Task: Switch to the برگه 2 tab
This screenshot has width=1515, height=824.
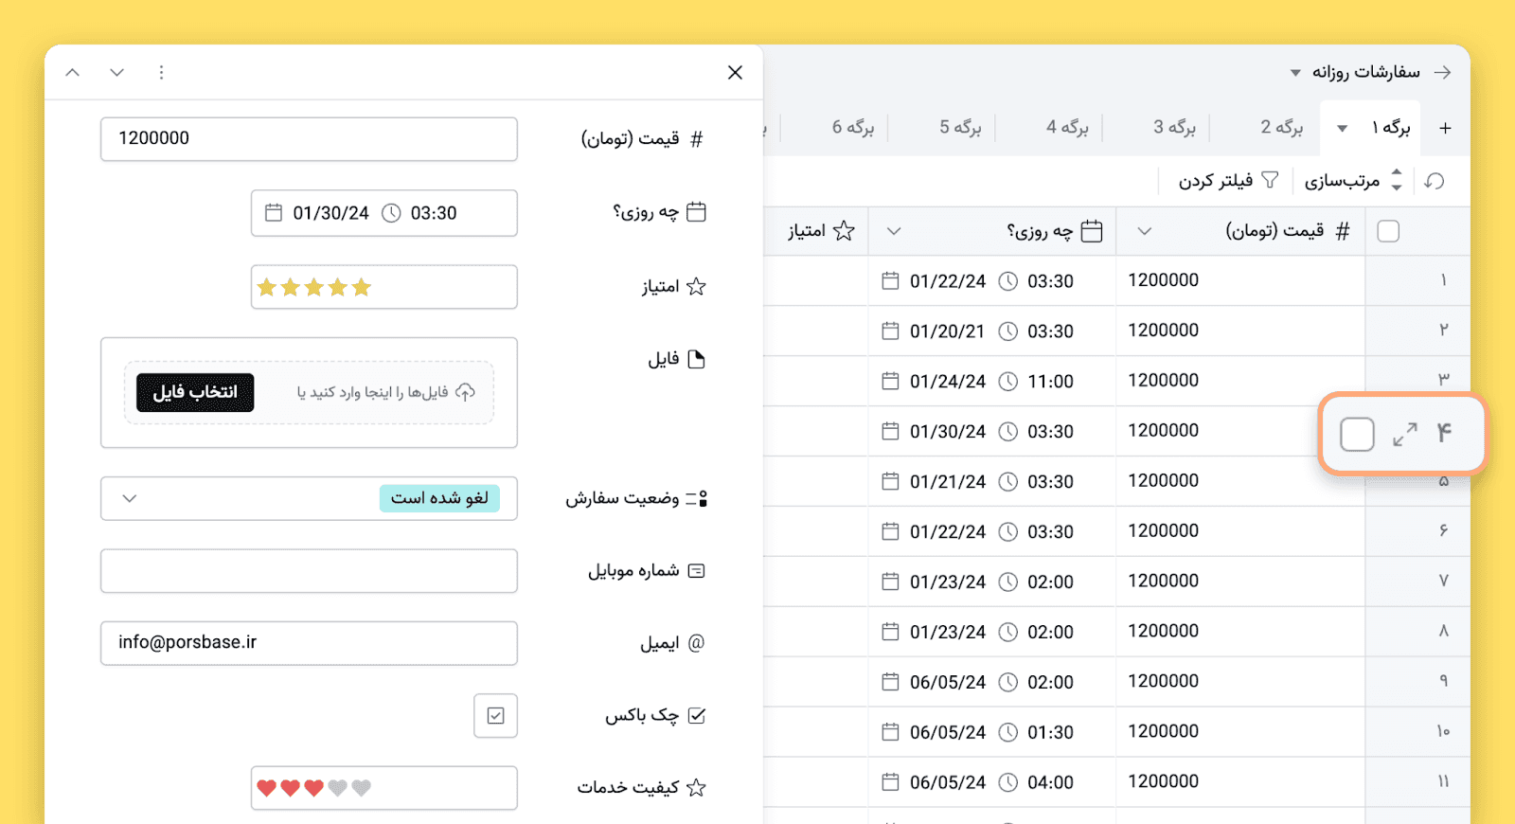Action: coord(1281,128)
